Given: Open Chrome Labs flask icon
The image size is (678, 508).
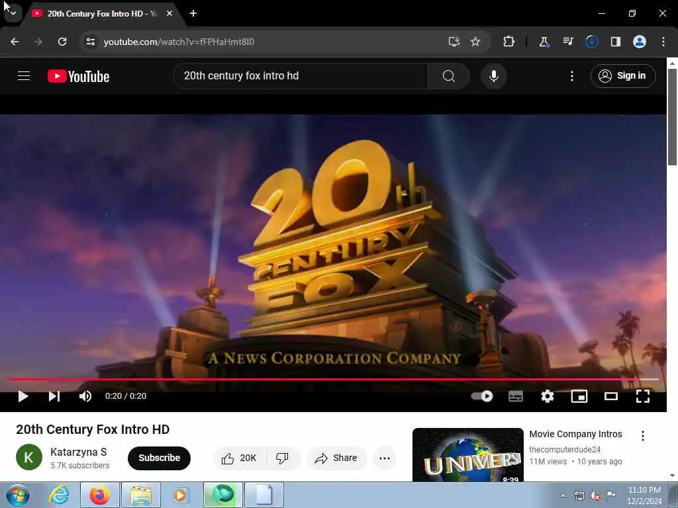Looking at the screenshot, I should (544, 42).
